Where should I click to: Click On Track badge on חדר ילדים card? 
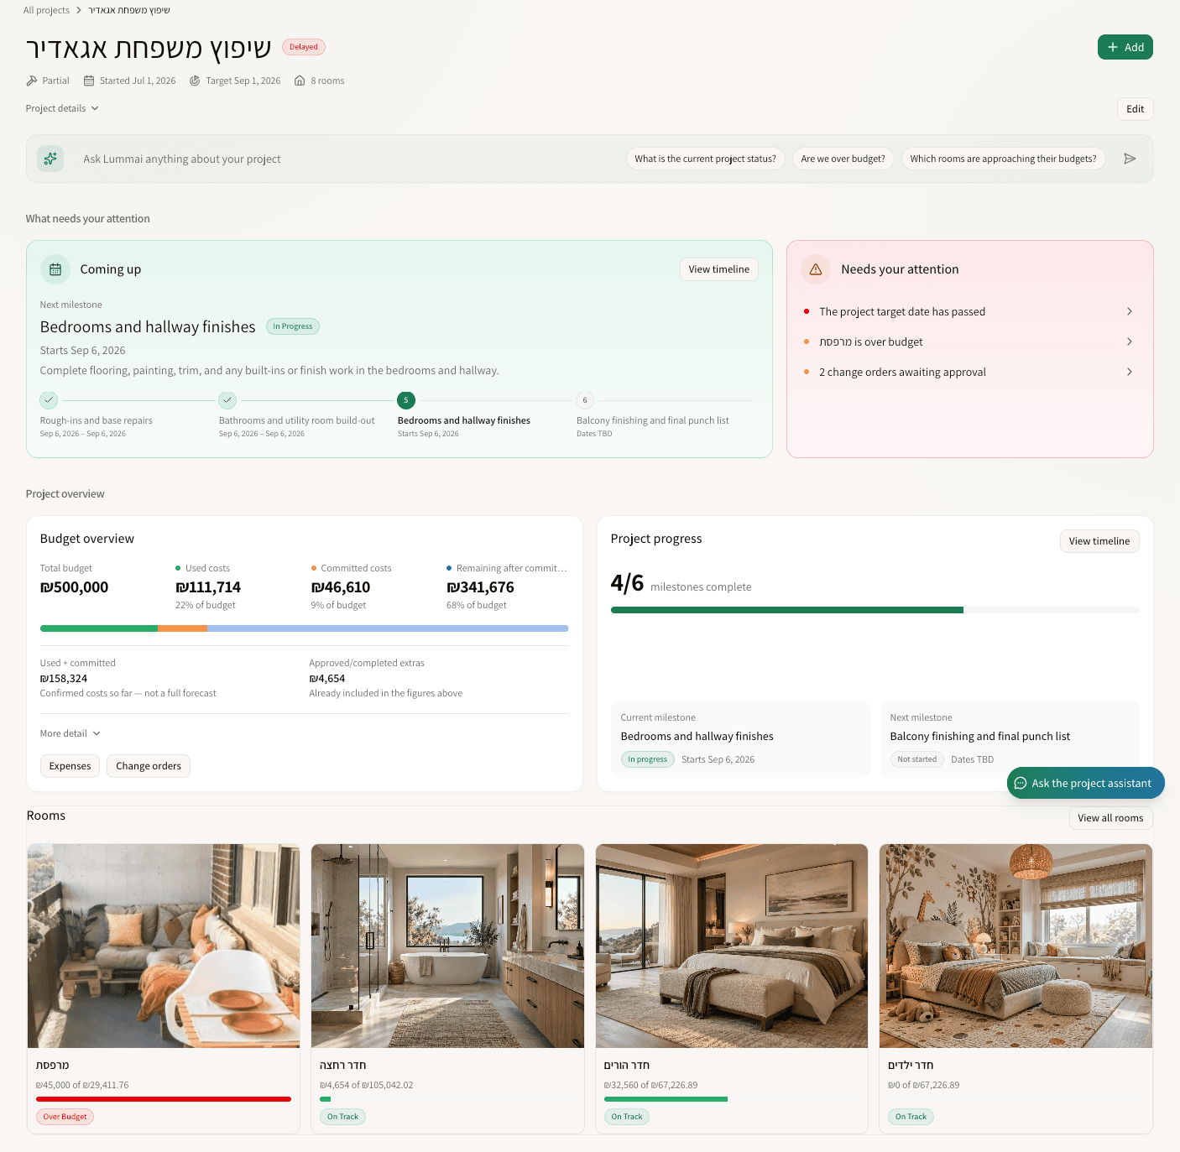point(911,1117)
